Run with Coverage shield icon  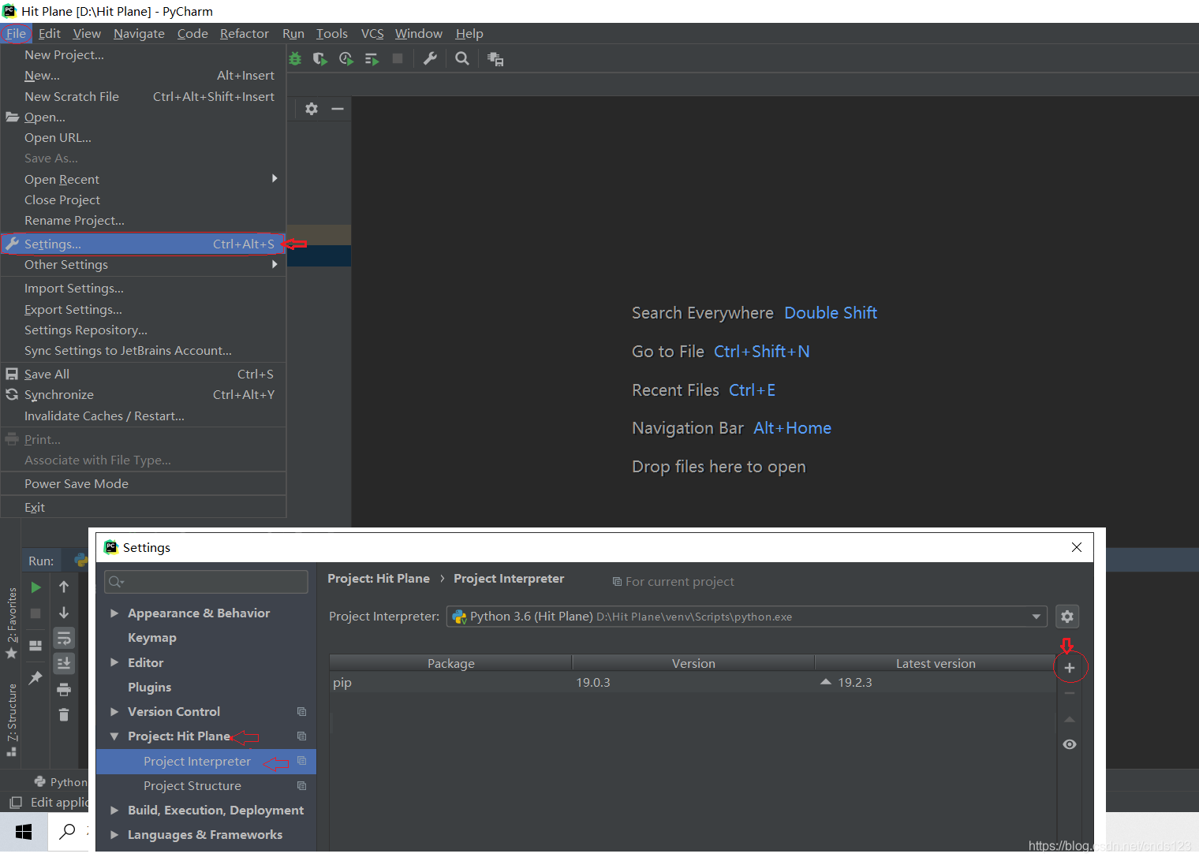coord(319,58)
